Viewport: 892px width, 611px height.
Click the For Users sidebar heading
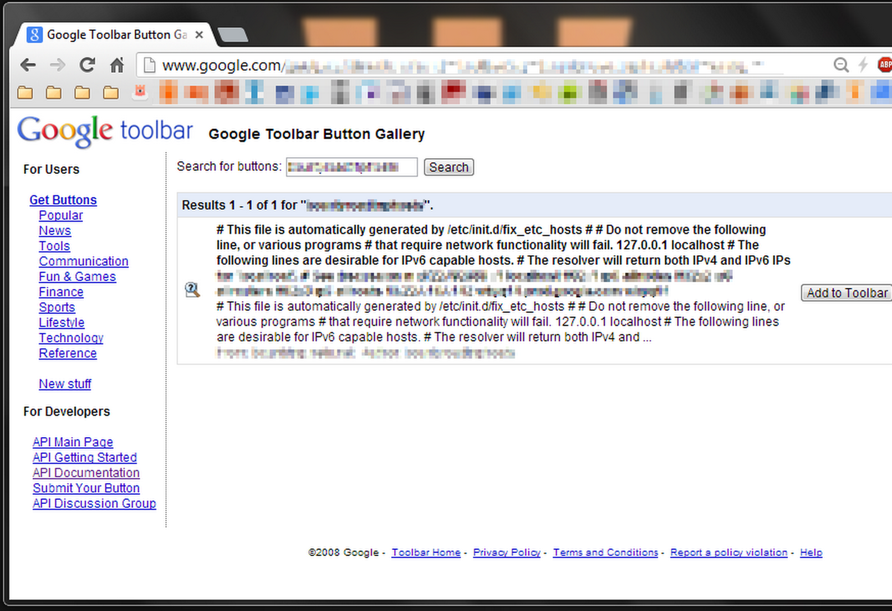(x=51, y=169)
